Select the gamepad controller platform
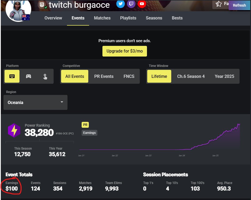This screenshot has width=251, height=200. point(29,76)
